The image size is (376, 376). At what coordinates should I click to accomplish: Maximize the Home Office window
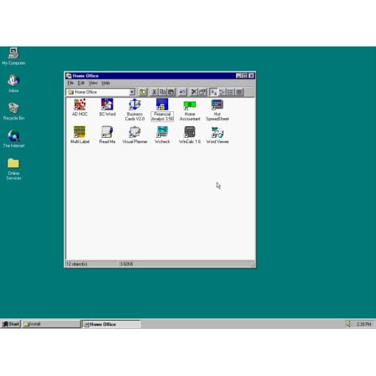tap(245, 76)
